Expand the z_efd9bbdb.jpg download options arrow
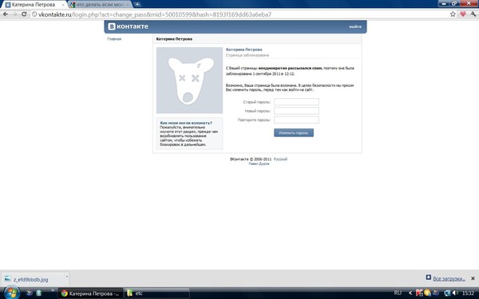This screenshot has width=479, height=299. 67,277
